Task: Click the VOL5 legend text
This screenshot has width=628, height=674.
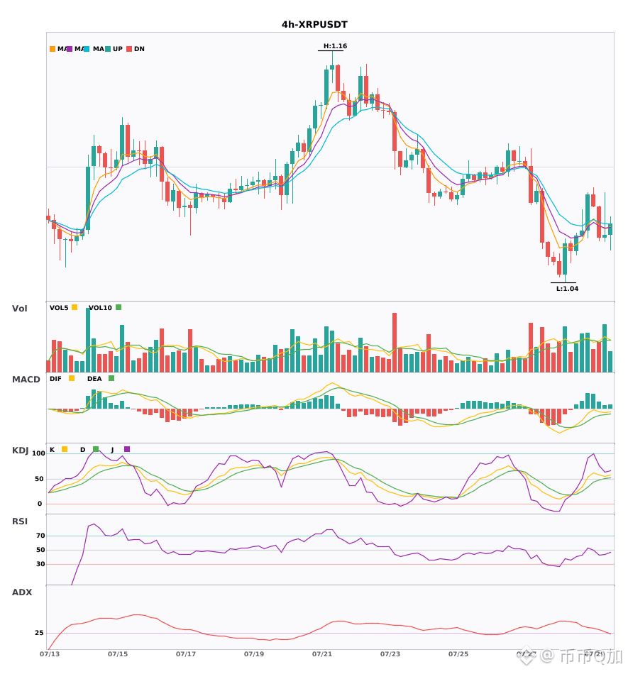Action: pyautogui.click(x=59, y=308)
